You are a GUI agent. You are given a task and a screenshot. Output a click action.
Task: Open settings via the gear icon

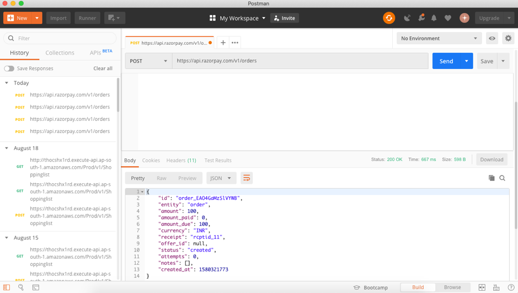click(508, 39)
